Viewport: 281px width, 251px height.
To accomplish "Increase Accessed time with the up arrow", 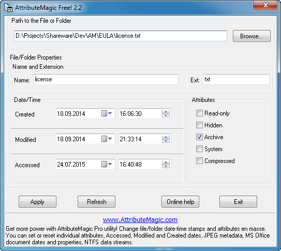I will 166,163.
